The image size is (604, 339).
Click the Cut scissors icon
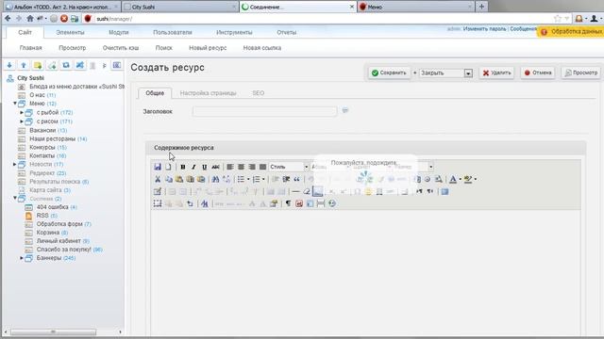pyautogui.click(x=158, y=179)
